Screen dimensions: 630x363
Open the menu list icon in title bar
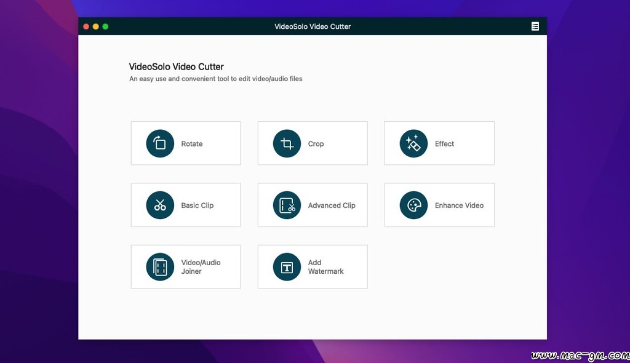click(535, 26)
